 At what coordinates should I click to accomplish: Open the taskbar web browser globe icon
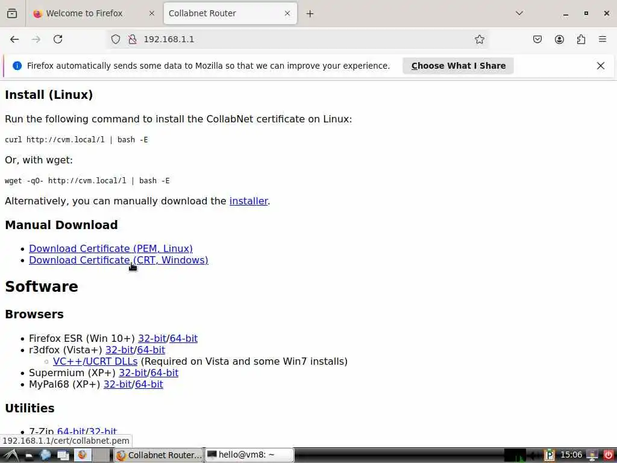pyautogui.click(x=45, y=456)
